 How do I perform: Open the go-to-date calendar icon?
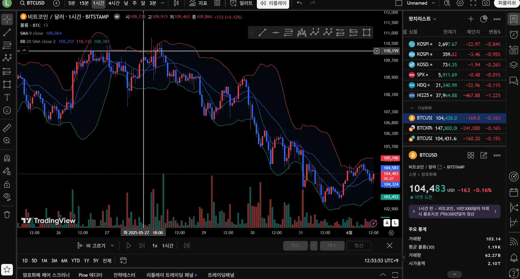[123, 260]
